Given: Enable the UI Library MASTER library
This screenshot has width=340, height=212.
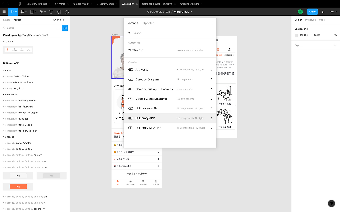Looking at the screenshot, I should pyautogui.click(x=131, y=128).
